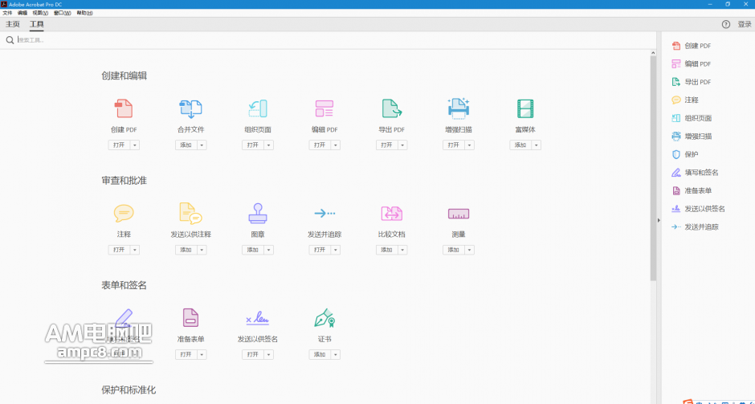755x404 pixels.
Task: Select 发送并追踪 shortcut in right sidebar
Action: point(695,226)
